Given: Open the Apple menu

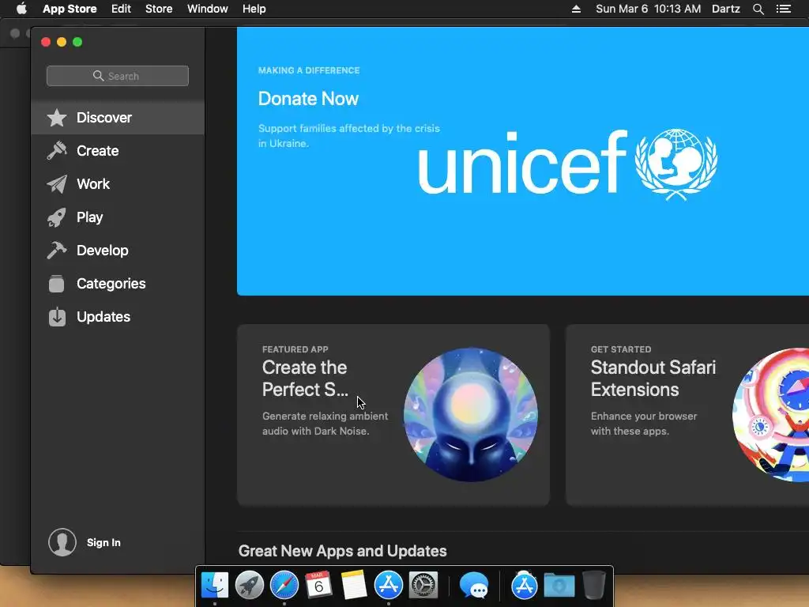Looking at the screenshot, I should pos(21,9).
